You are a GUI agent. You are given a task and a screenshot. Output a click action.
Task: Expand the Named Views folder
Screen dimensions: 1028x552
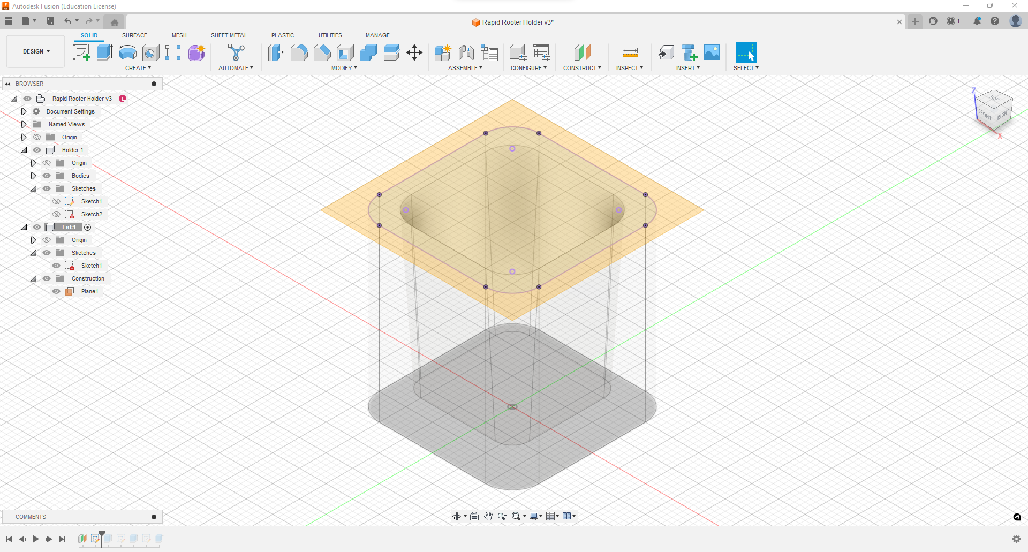[24, 124]
